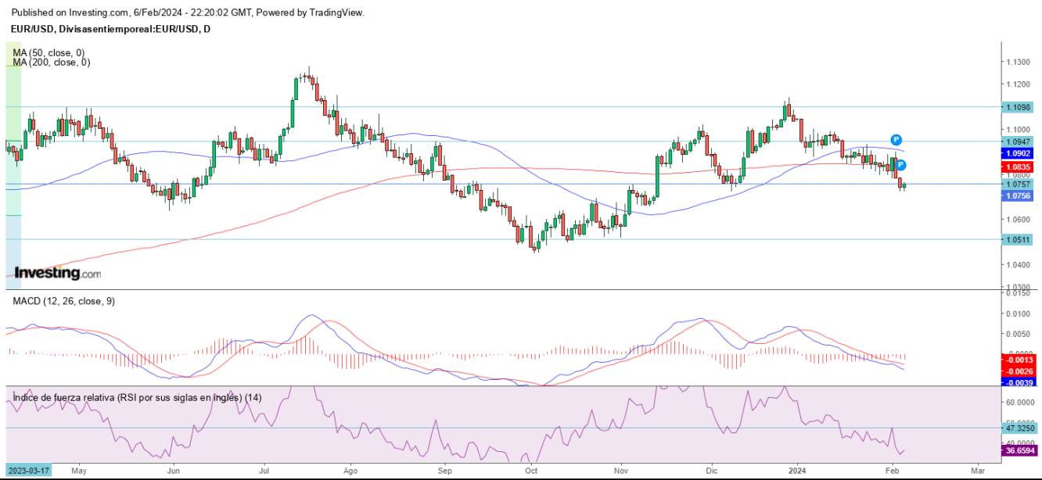Click the red -0.0026 MACD signal value
Viewport: 1042px width, 480px height.
click(1020, 370)
